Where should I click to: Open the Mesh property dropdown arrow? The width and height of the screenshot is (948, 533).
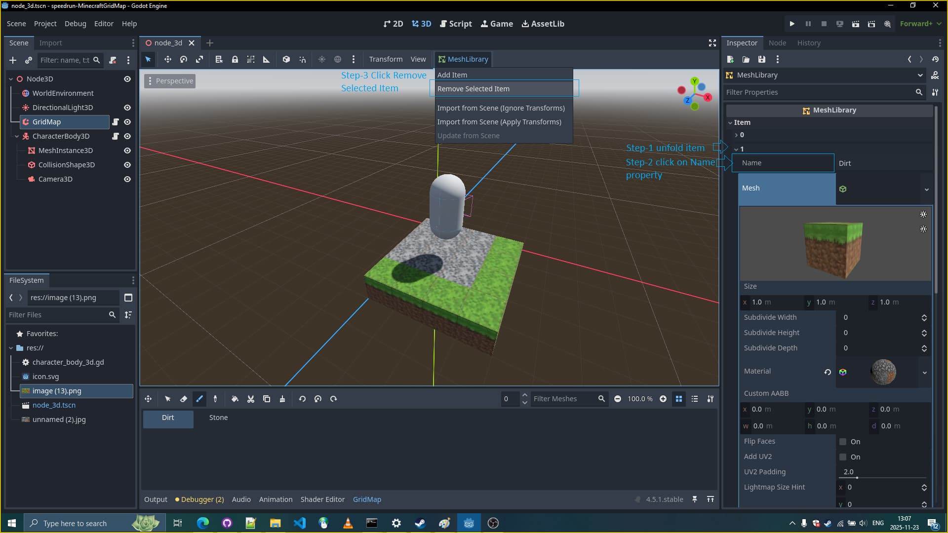point(926,189)
